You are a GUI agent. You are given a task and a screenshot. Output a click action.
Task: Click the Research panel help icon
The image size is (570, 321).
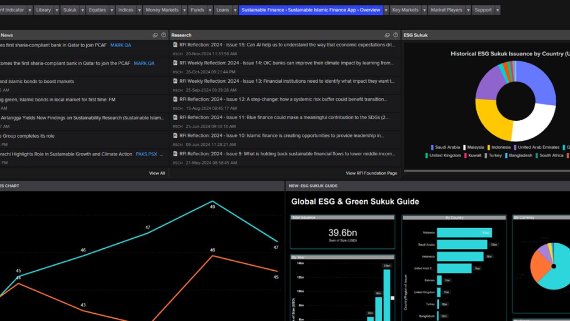point(395,35)
